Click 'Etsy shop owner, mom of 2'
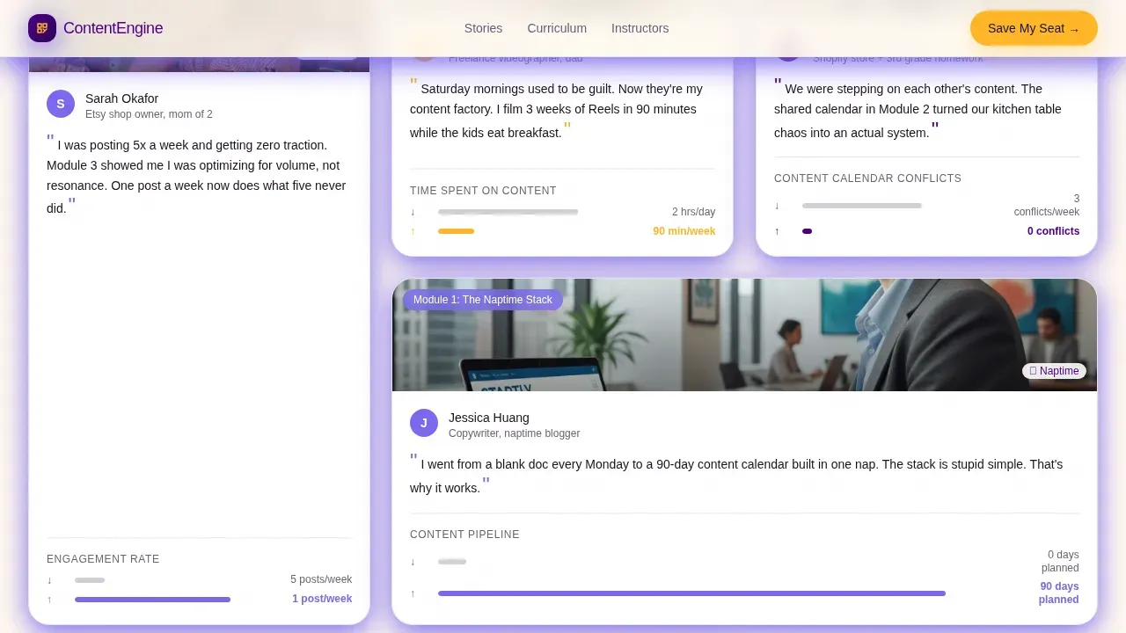This screenshot has height=633, width=1126. coord(149,114)
